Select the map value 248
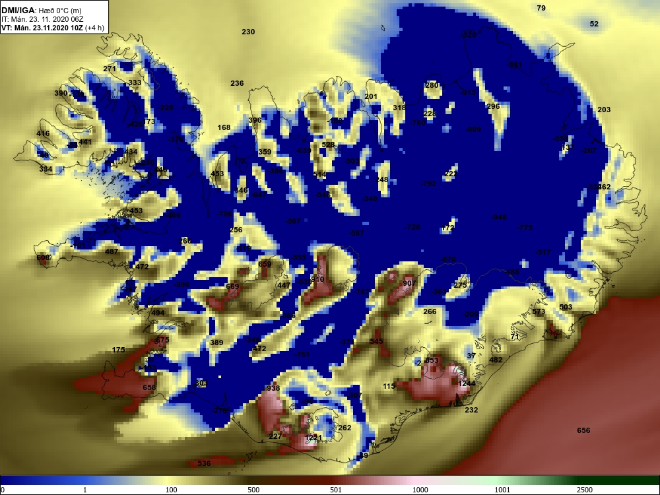660x495 pixels. click(x=381, y=180)
